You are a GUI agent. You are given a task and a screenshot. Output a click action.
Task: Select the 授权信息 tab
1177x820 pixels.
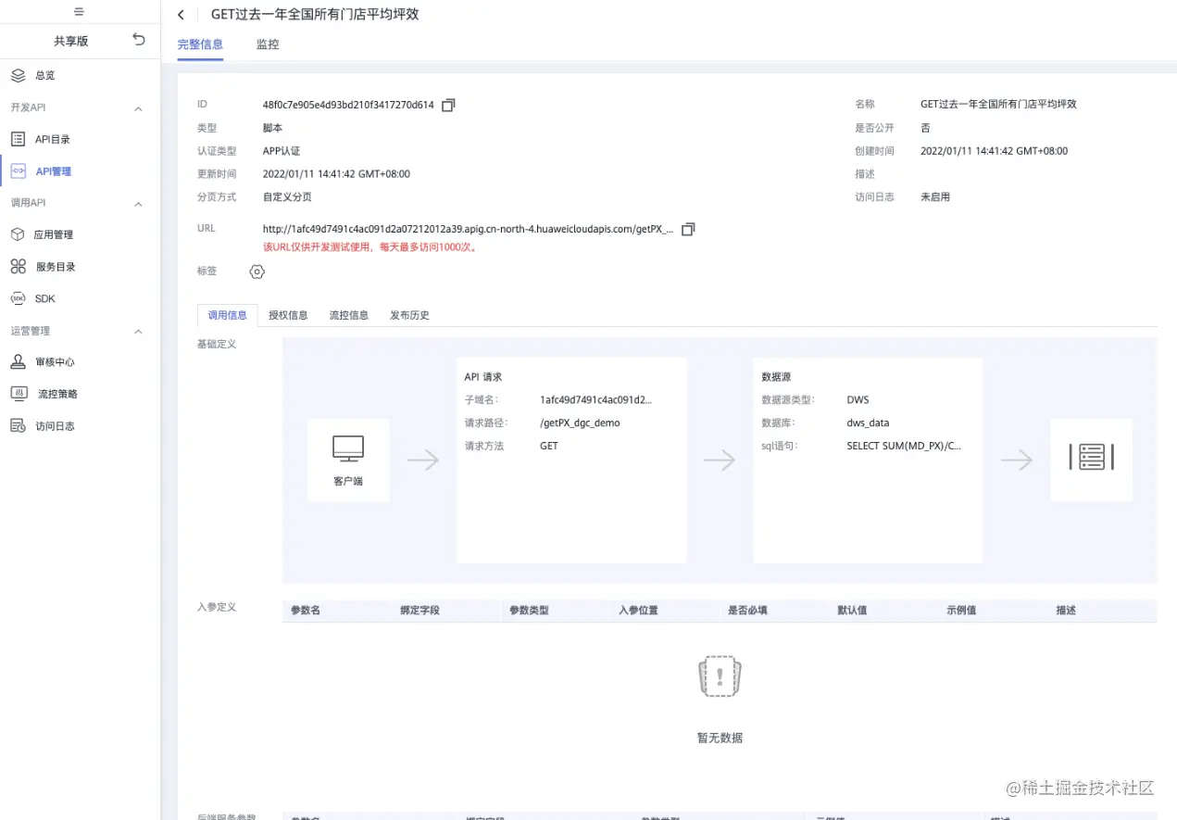point(288,315)
